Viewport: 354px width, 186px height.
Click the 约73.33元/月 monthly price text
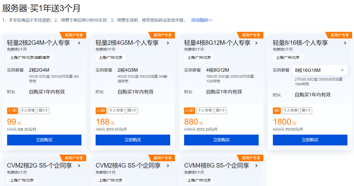click(207, 129)
